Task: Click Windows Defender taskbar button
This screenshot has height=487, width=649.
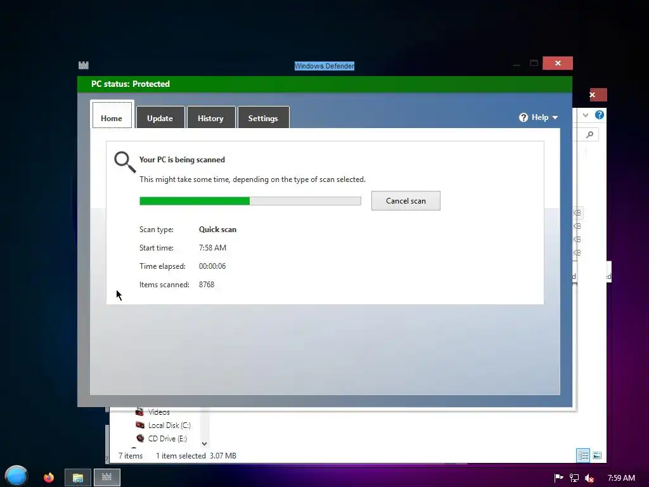Action: click(x=106, y=477)
